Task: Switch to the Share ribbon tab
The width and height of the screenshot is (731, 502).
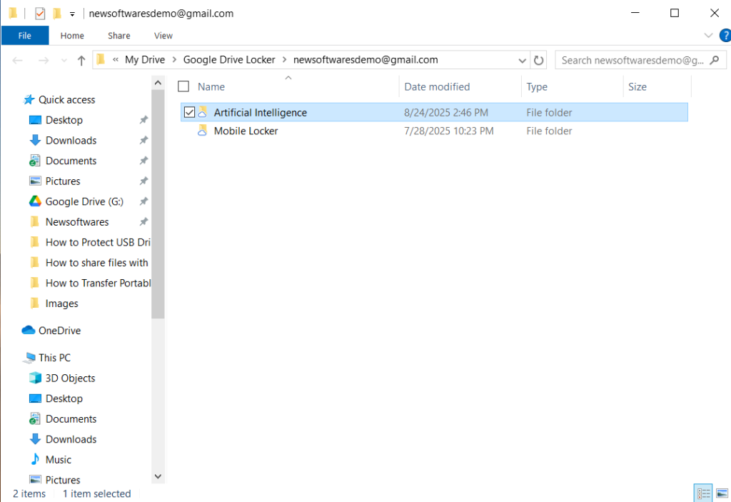Action: [119, 36]
